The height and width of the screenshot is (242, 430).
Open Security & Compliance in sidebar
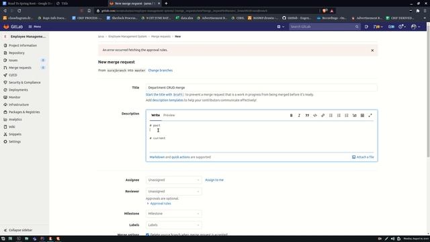(25, 83)
